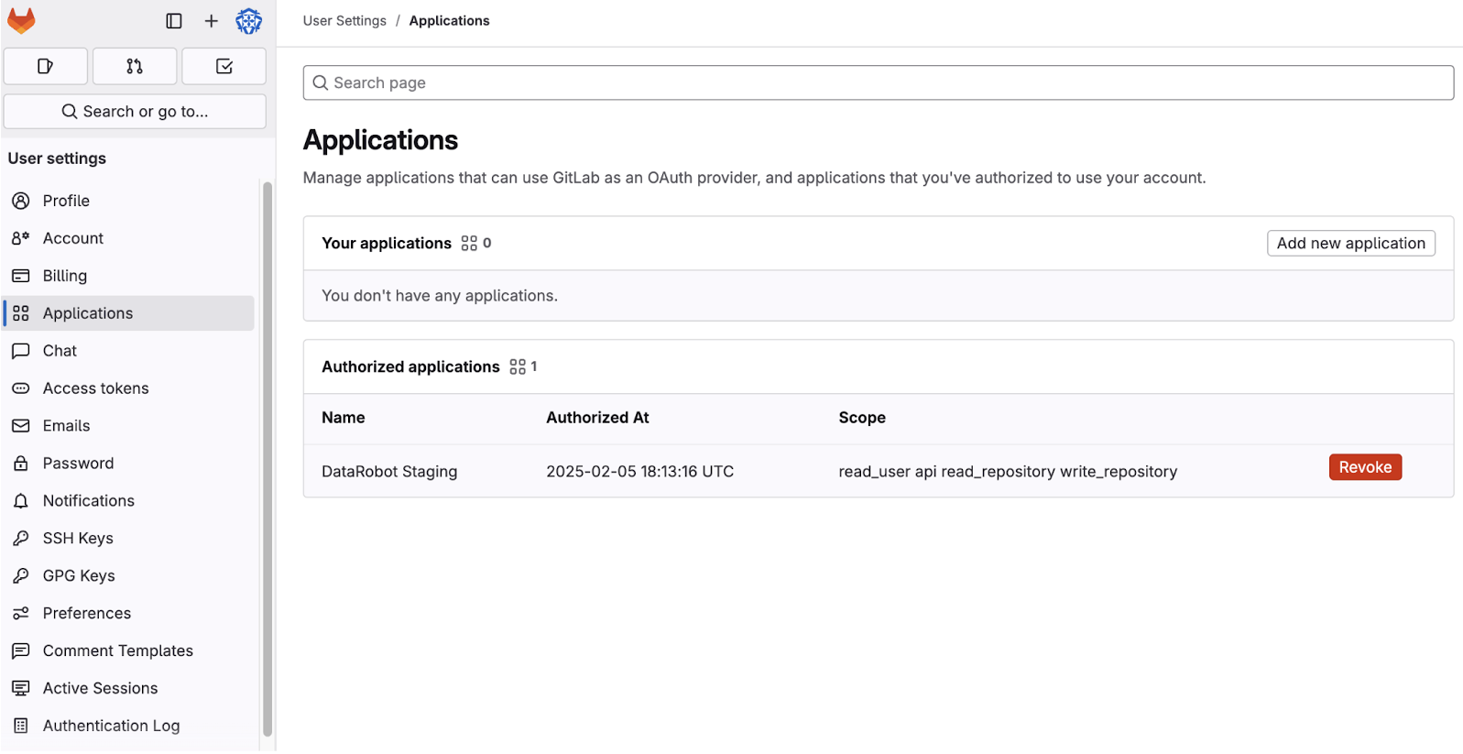This screenshot has width=1463, height=754.
Task: Click the Billing card icon
Action: tap(21, 276)
